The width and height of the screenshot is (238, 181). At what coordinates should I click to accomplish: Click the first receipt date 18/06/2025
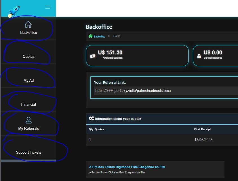[203, 140]
